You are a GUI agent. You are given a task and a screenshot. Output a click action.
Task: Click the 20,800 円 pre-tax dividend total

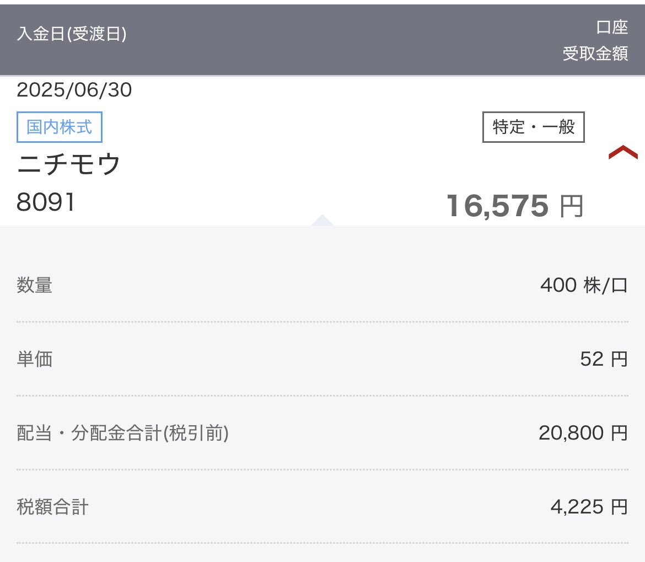click(583, 433)
